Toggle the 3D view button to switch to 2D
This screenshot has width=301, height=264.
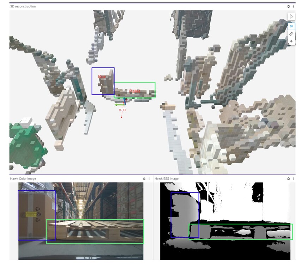pyautogui.click(x=291, y=26)
